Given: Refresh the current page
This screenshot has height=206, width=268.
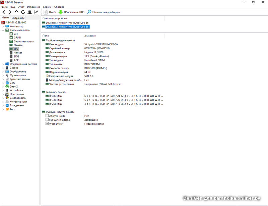Looking at the screenshot, I should tap(23, 12).
